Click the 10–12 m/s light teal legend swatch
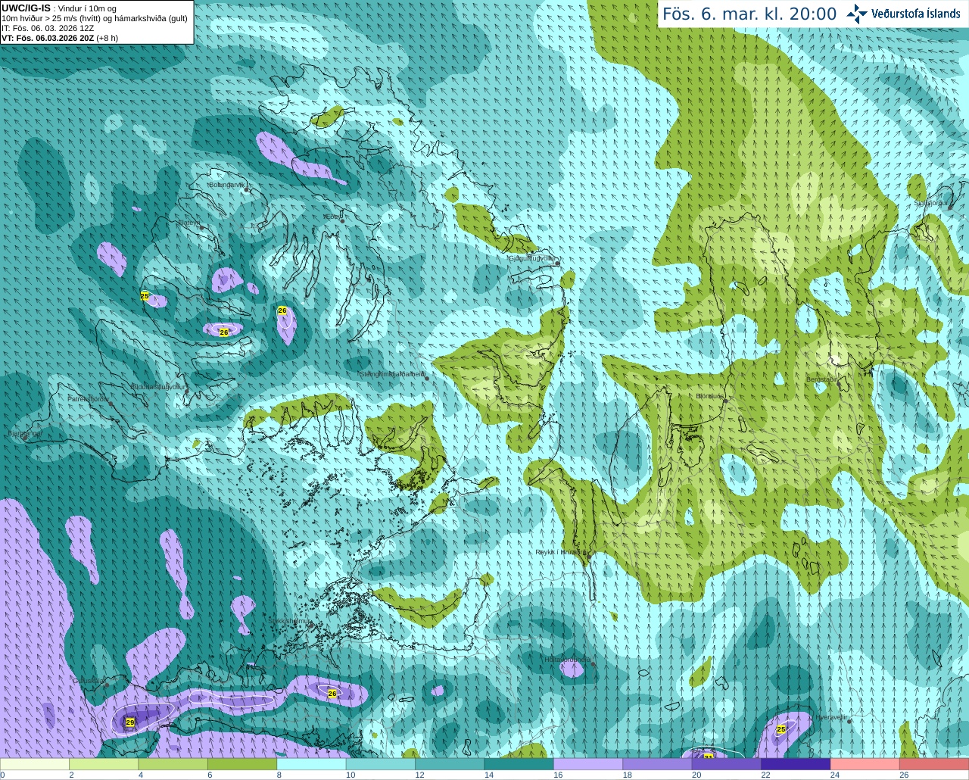 [x=381, y=764]
